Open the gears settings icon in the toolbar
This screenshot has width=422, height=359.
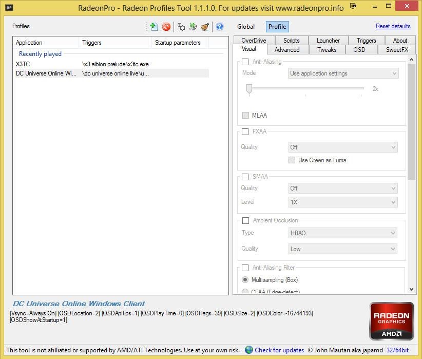click(181, 27)
